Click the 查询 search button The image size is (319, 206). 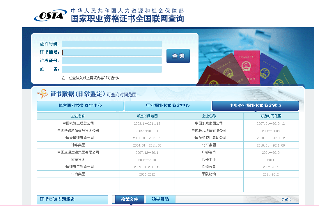pyautogui.click(x=178, y=56)
